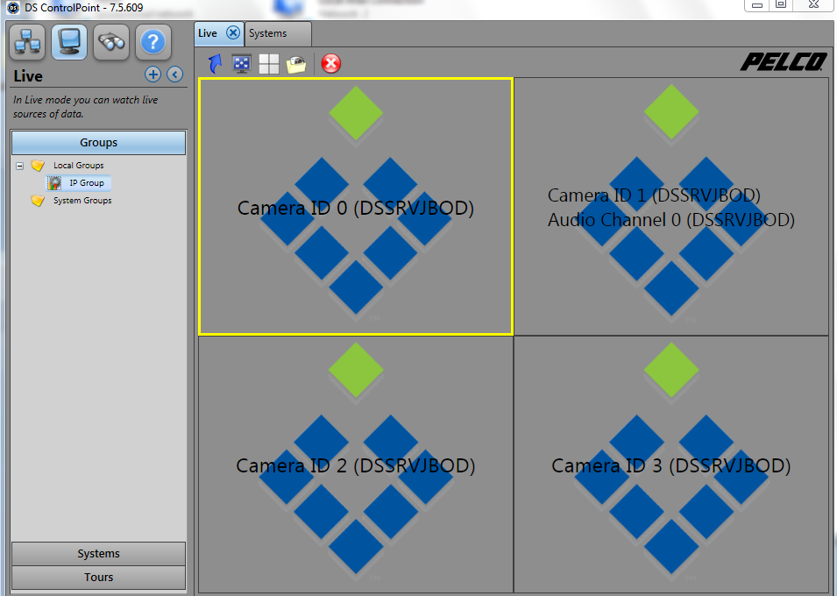Screen dimensions: 837x596
Task: Minimize the DS ControlPoint window
Action: coord(757,4)
